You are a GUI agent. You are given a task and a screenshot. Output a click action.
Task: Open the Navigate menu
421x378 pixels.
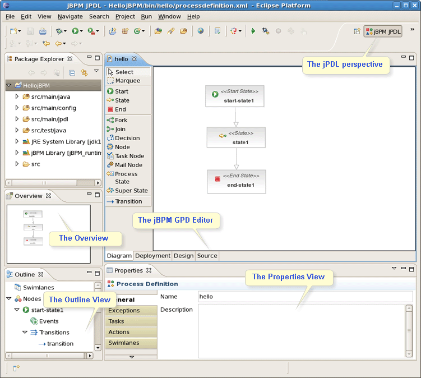pyautogui.click(x=70, y=17)
